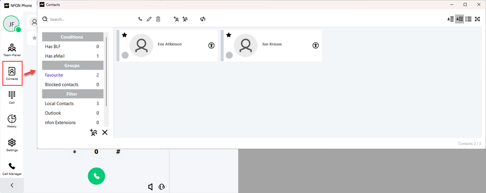Image resolution: width=486 pixels, height=193 pixels.
Task: Select the Local Contacts filter
Action: click(x=72, y=104)
